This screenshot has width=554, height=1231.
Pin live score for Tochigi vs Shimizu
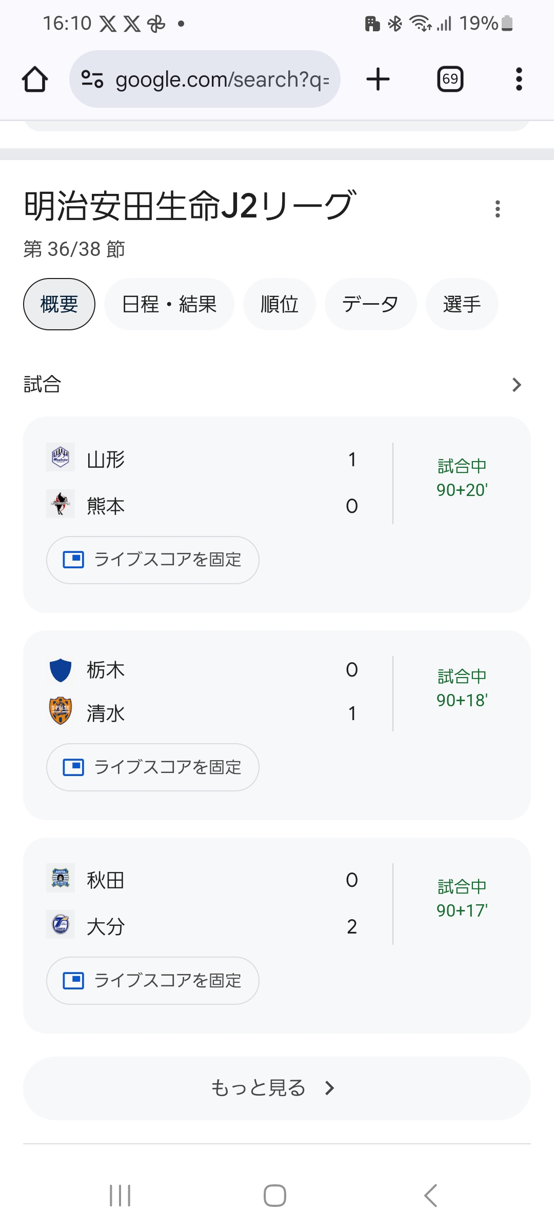(x=152, y=767)
